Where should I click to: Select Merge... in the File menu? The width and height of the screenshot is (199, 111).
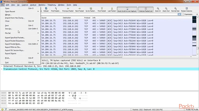click(x=20, y=15)
